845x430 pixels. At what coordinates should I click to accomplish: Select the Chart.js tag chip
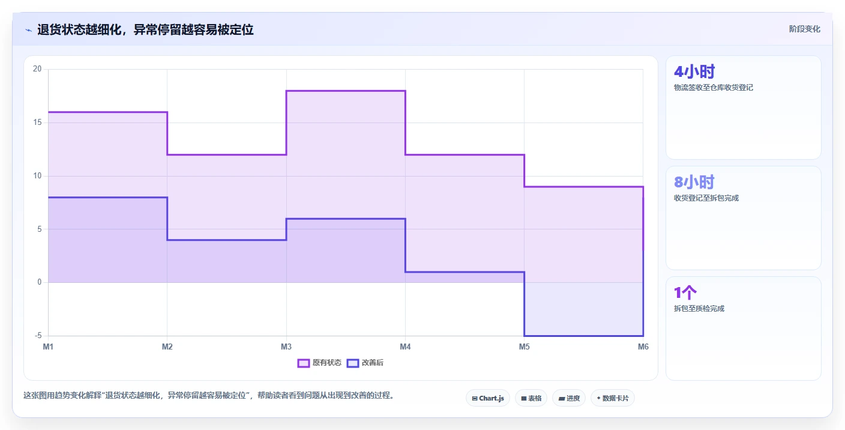(x=488, y=398)
